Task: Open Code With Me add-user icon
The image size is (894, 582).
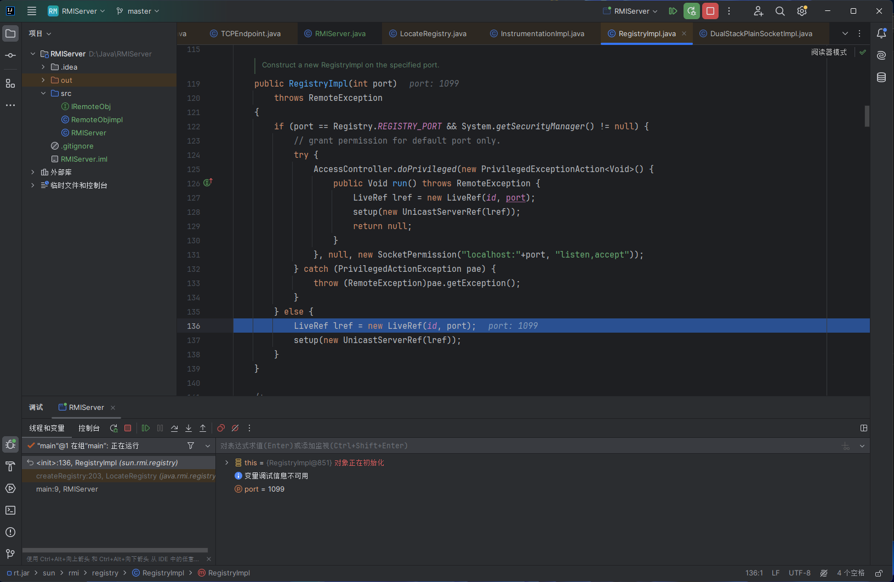Action: click(x=759, y=11)
